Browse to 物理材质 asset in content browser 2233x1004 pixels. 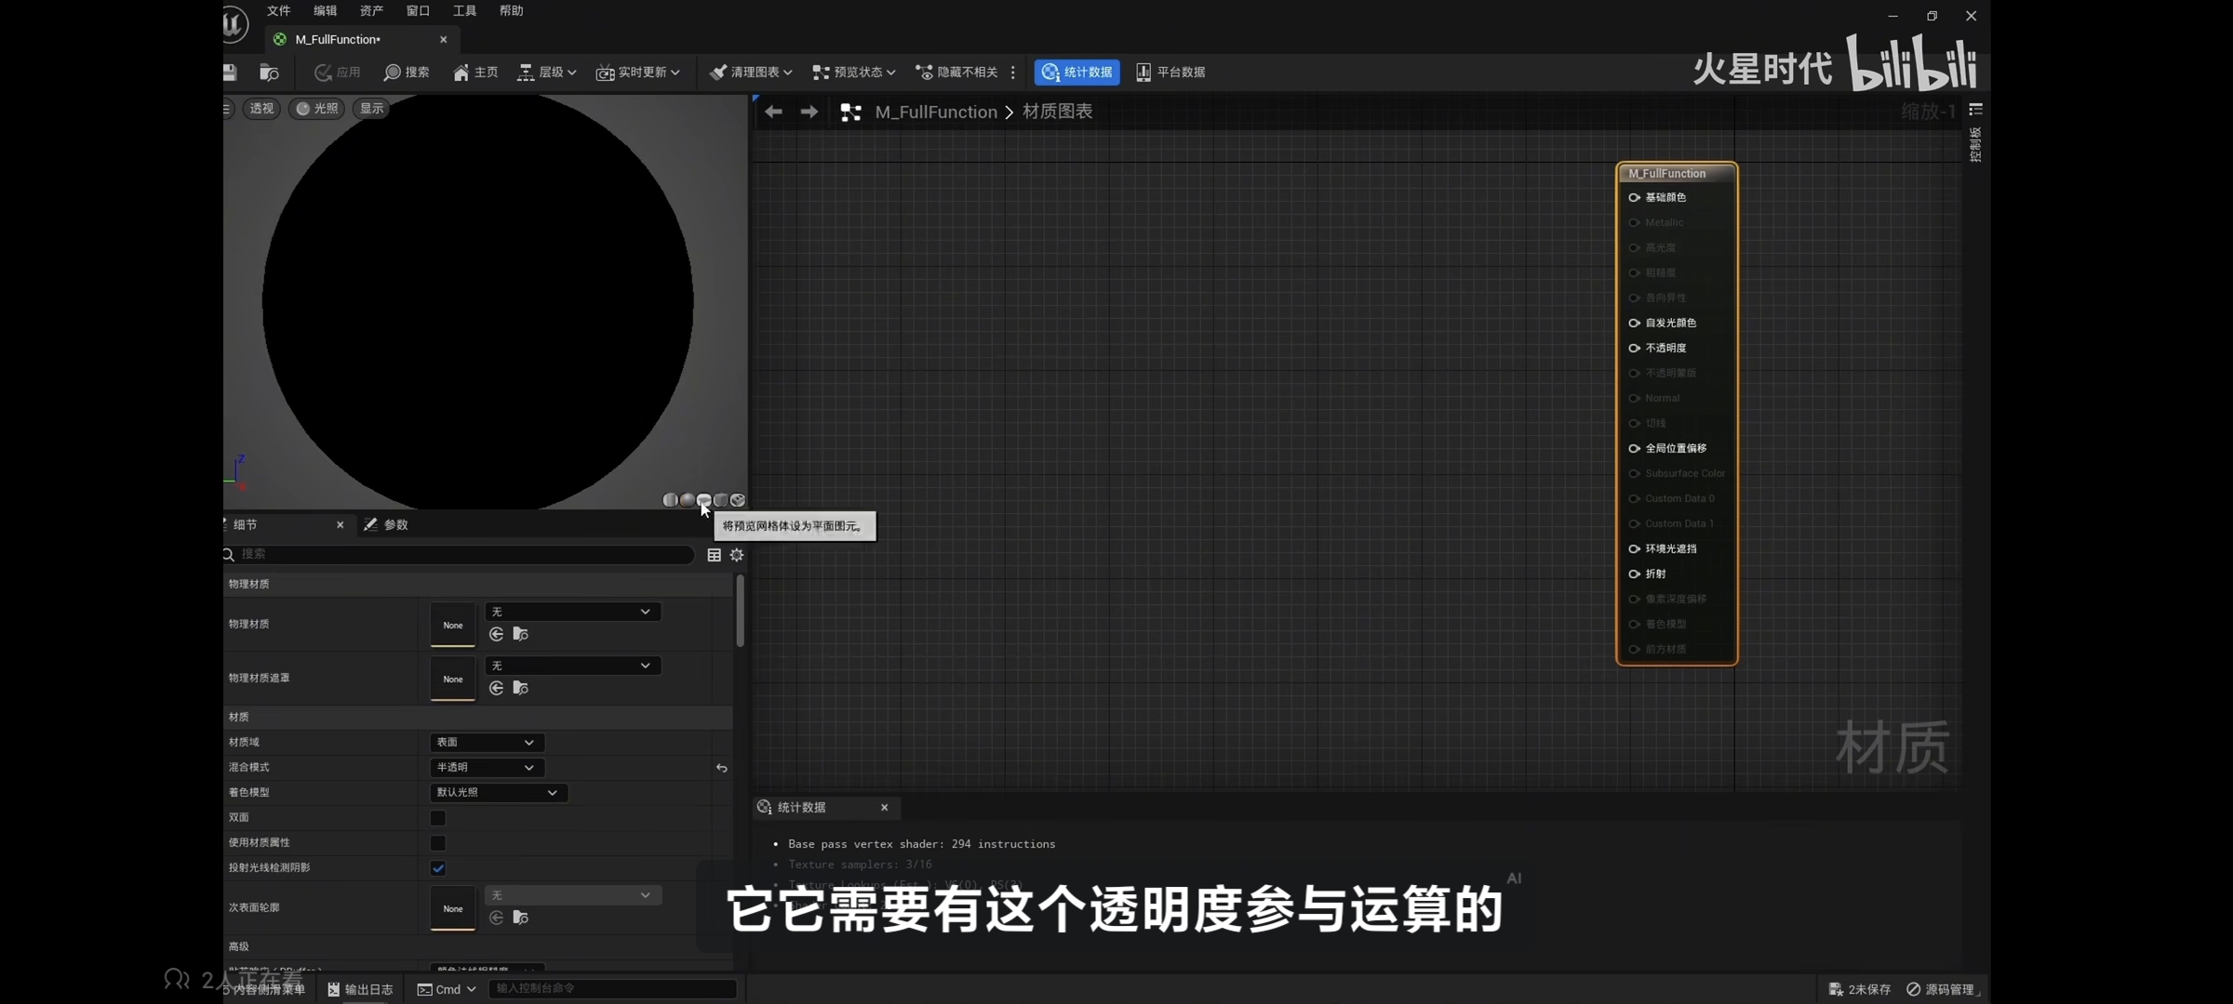tap(521, 634)
